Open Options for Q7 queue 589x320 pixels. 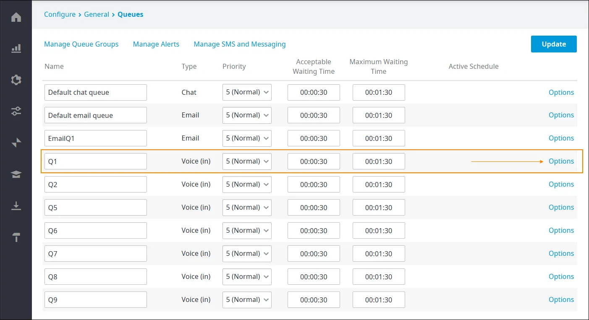click(561, 254)
